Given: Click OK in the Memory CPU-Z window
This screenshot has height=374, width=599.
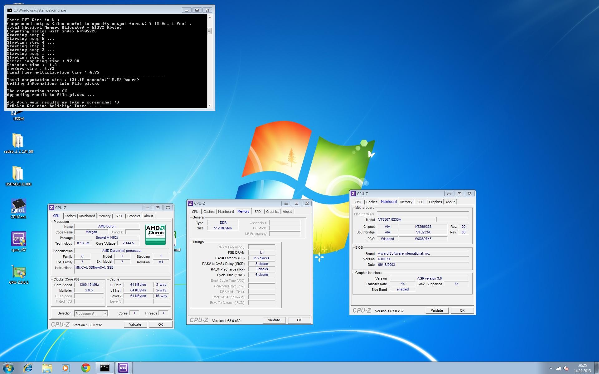Looking at the screenshot, I should click(x=299, y=320).
